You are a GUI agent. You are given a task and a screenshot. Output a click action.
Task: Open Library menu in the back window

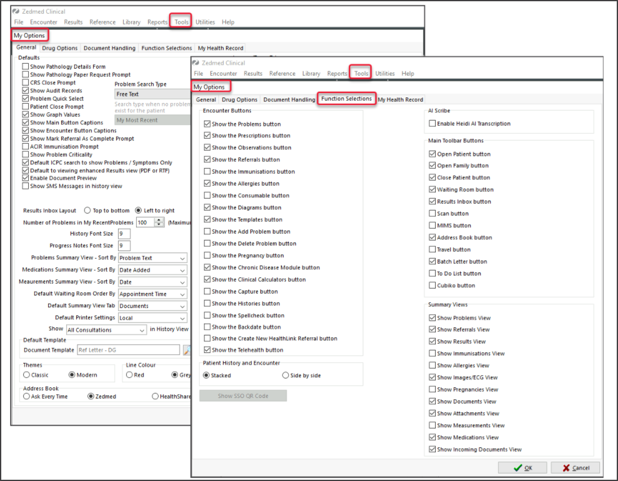pos(131,22)
